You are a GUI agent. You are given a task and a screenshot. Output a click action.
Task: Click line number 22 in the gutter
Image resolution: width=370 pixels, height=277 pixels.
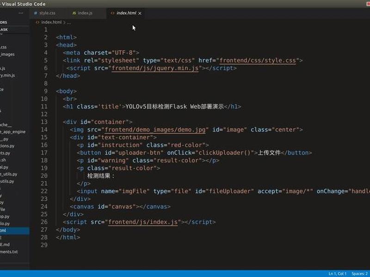click(44, 191)
